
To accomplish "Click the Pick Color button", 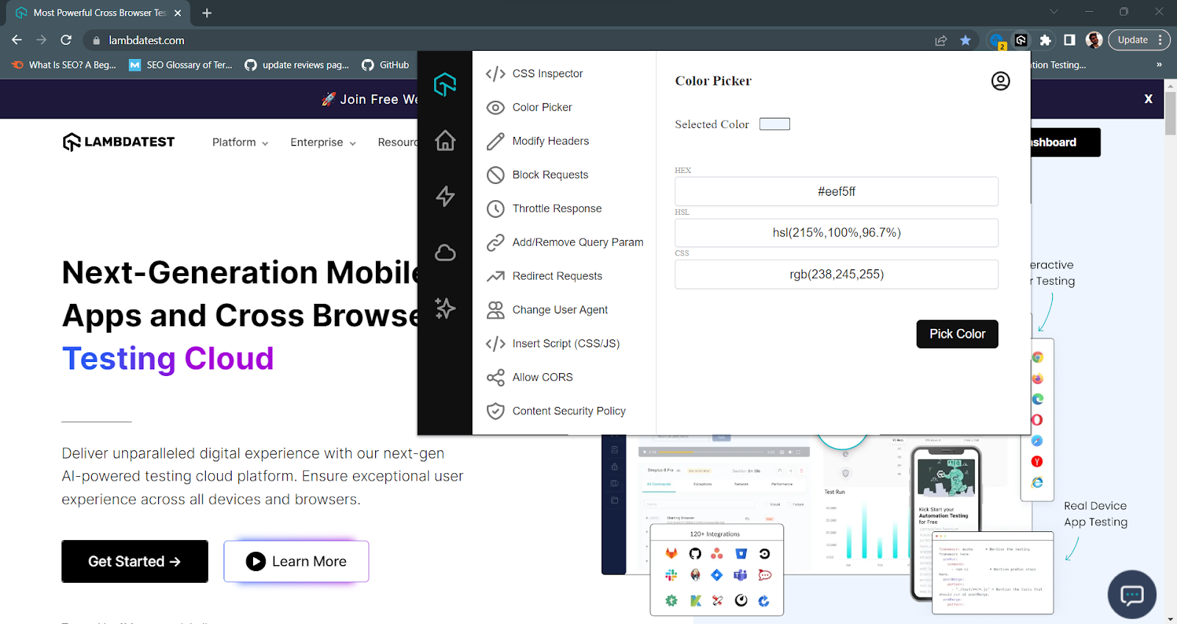I will point(957,334).
